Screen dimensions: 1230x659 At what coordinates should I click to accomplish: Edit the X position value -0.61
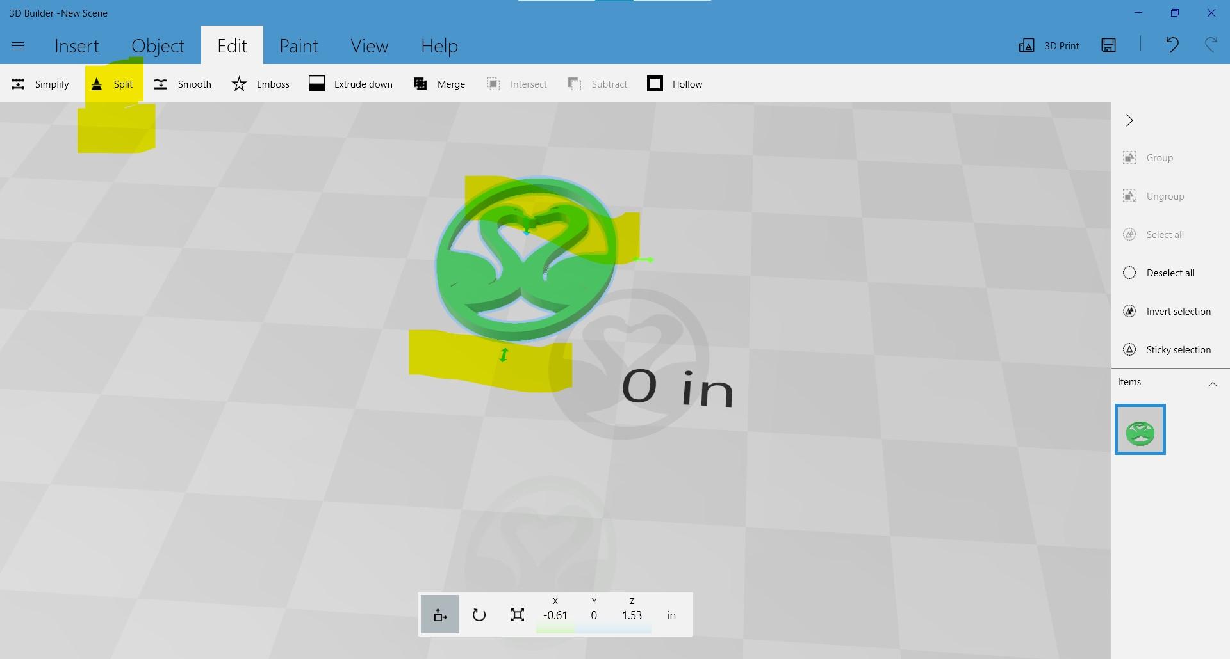[555, 615]
